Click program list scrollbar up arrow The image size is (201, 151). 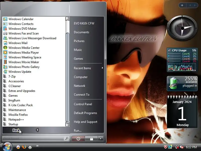pos(67,19)
